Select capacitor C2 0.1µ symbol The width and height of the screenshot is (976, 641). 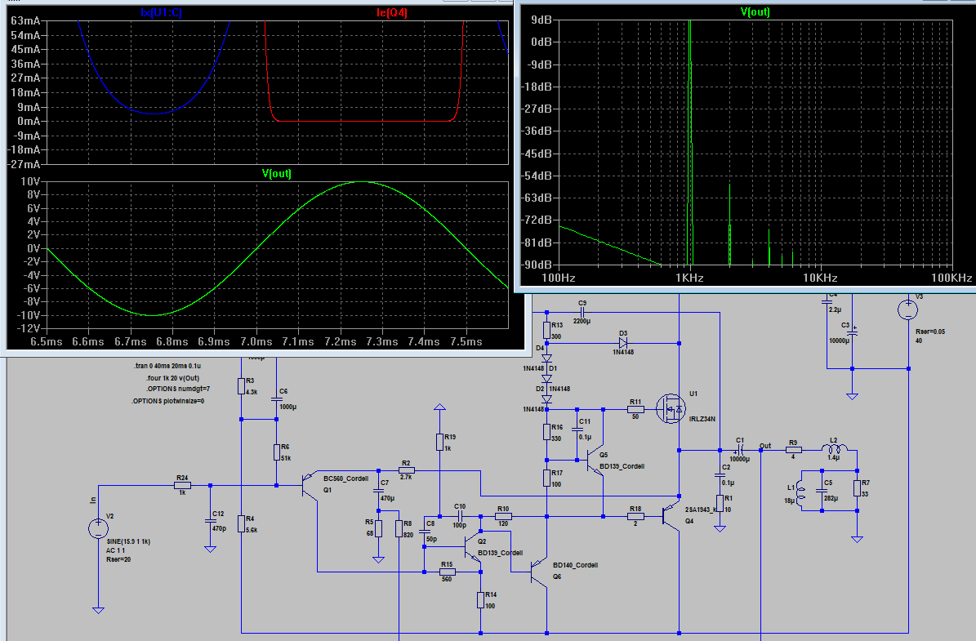click(x=720, y=475)
